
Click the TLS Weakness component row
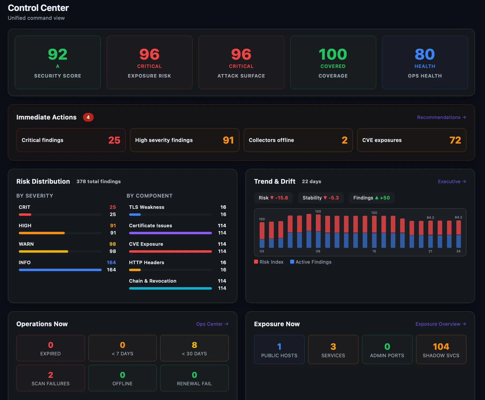(x=177, y=211)
